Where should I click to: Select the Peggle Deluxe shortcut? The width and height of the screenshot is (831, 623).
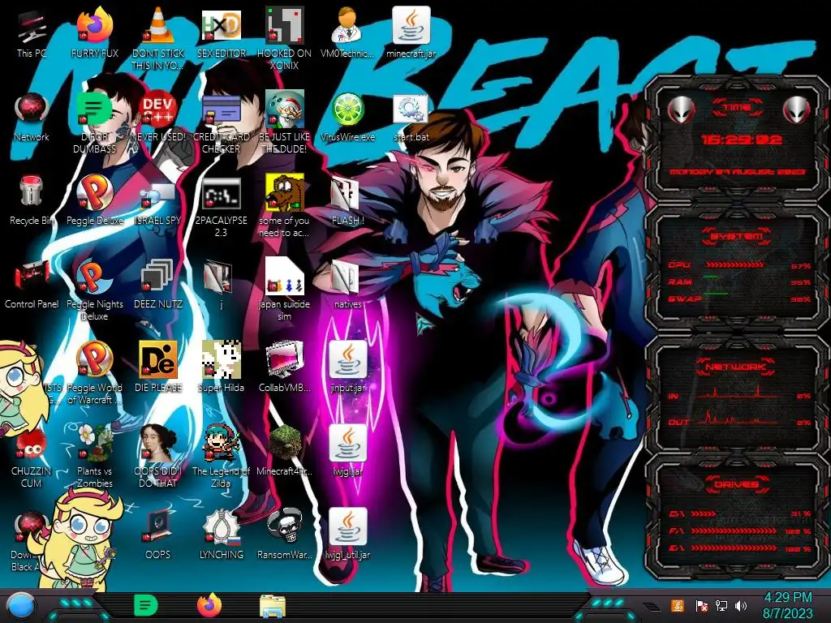95,193
